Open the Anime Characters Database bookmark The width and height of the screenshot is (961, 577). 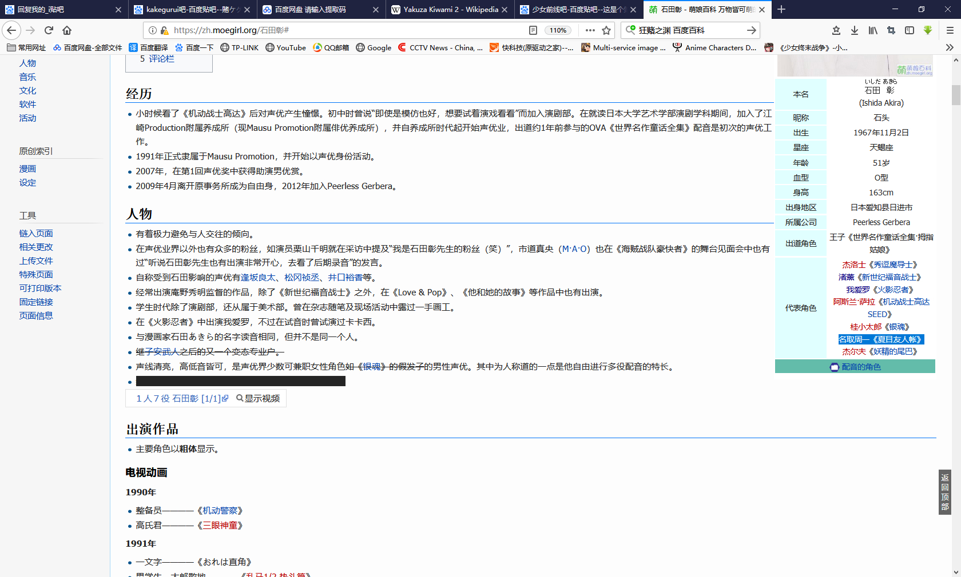pyautogui.click(x=714, y=47)
